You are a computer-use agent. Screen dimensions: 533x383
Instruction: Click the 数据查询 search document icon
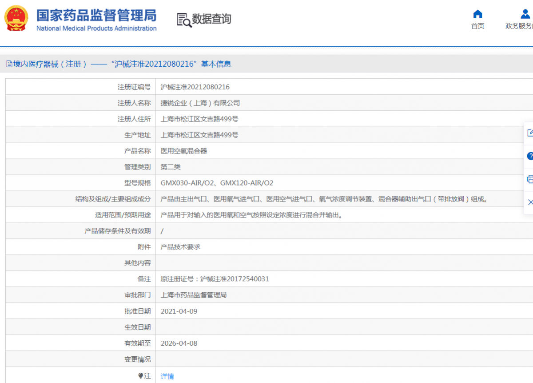coord(184,20)
